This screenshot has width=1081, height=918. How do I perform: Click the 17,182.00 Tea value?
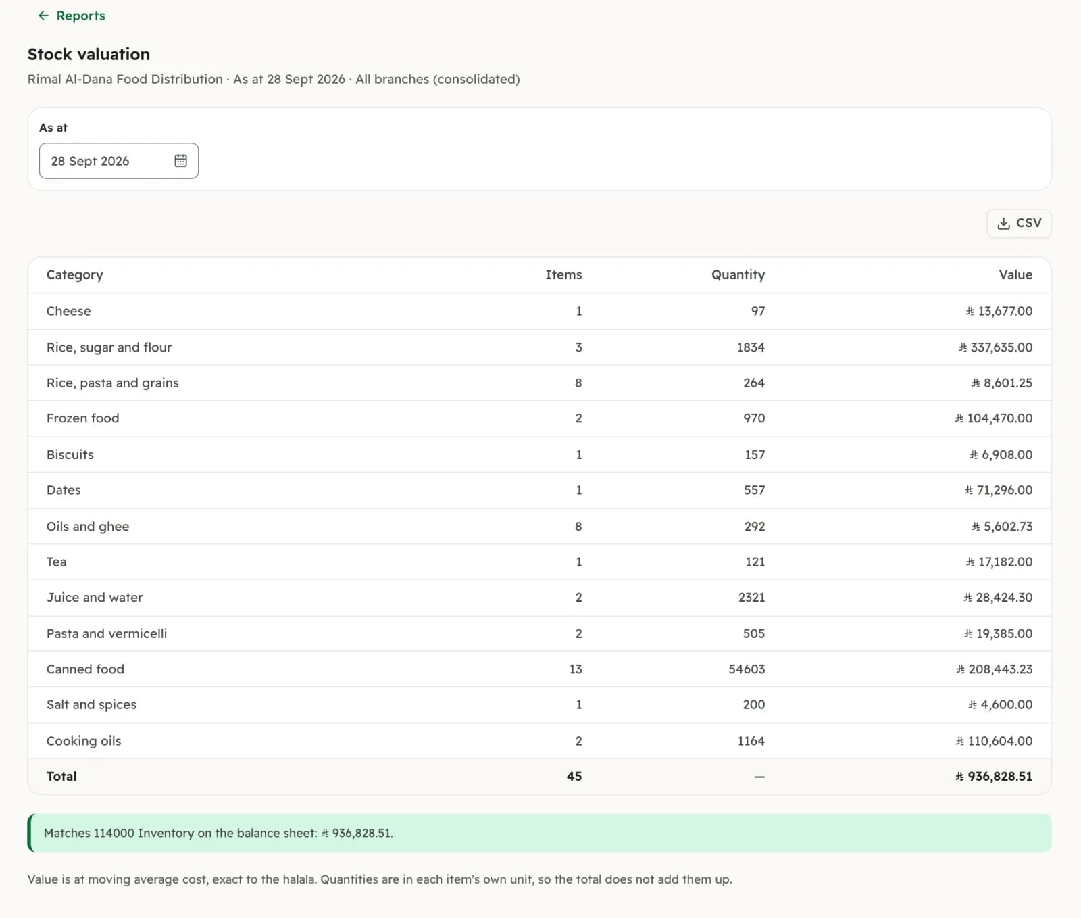coord(999,562)
